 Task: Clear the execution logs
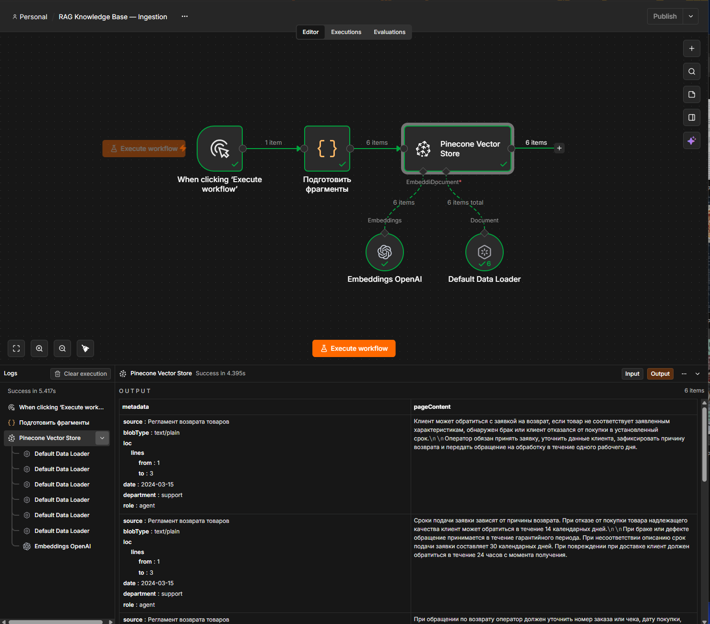[81, 374]
